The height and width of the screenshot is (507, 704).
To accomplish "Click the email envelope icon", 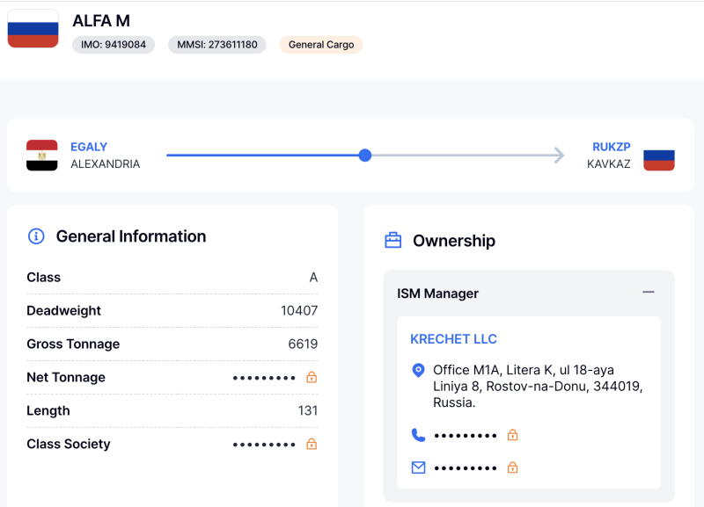I will pos(418,467).
